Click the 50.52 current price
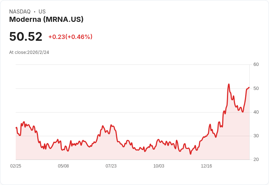 tap(26, 36)
